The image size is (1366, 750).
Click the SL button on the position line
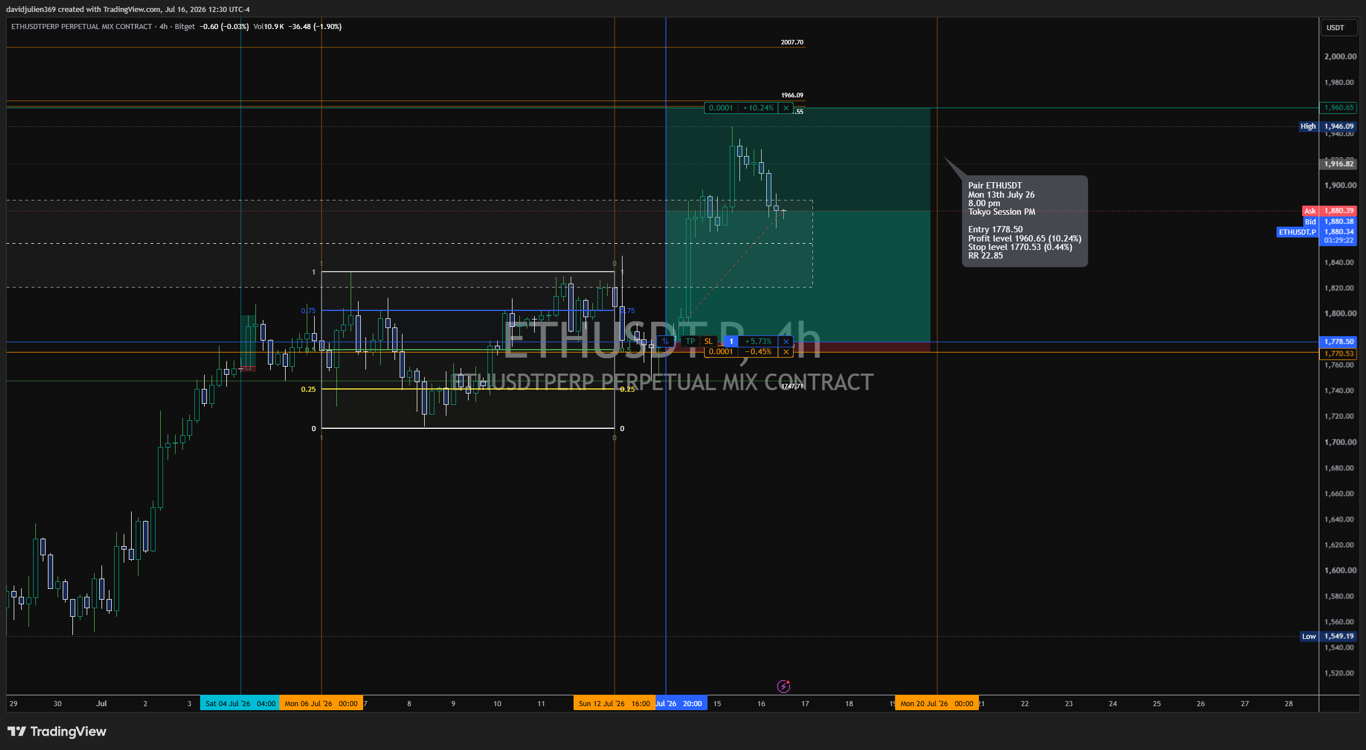click(x=708, y=342)
